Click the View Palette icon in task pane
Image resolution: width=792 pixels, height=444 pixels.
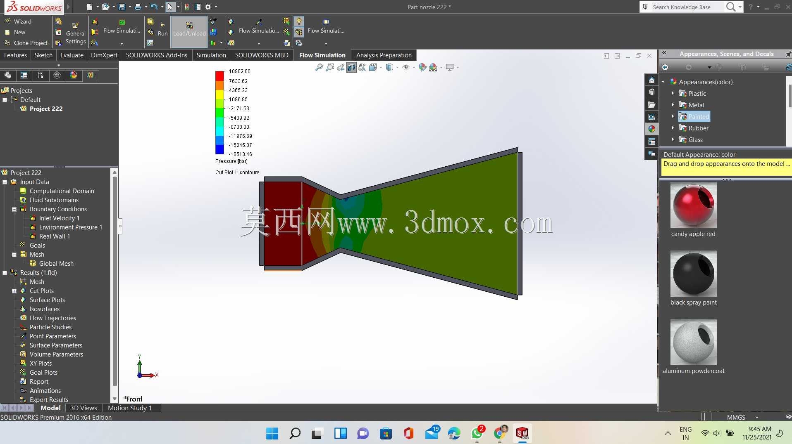point(651,117)
